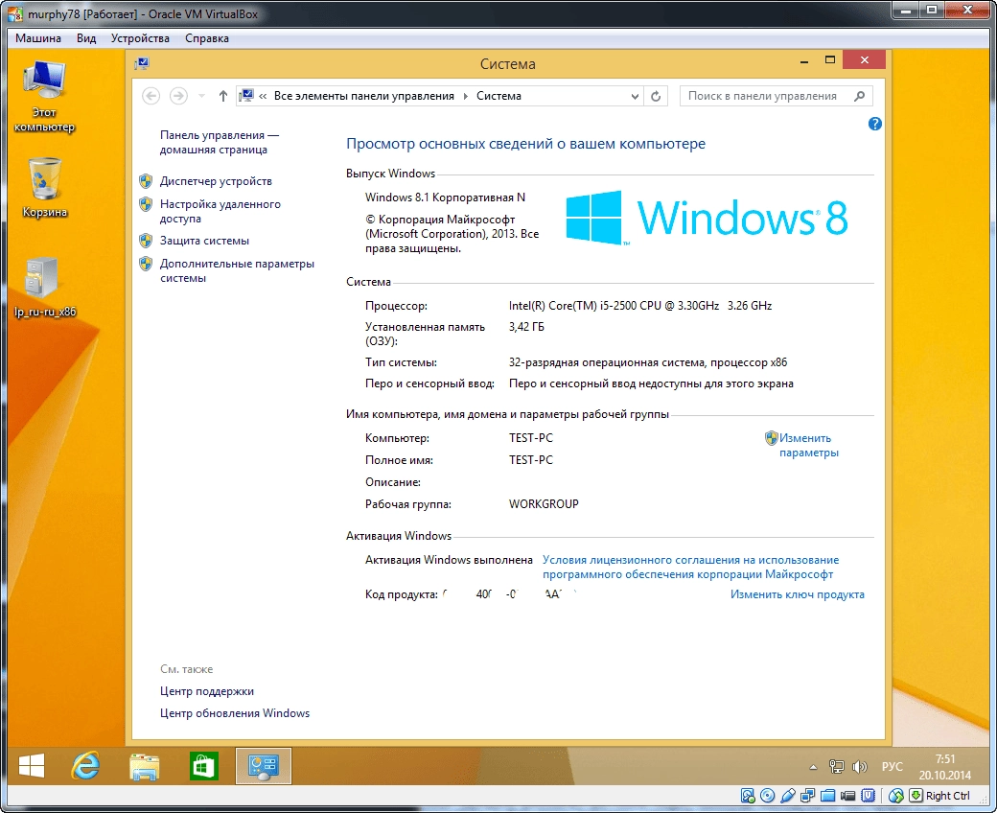Screen dimensions: 997x813
Task: Click 'Все элементы панели управления' breadcrumb
Action: [x=363, y=96]
